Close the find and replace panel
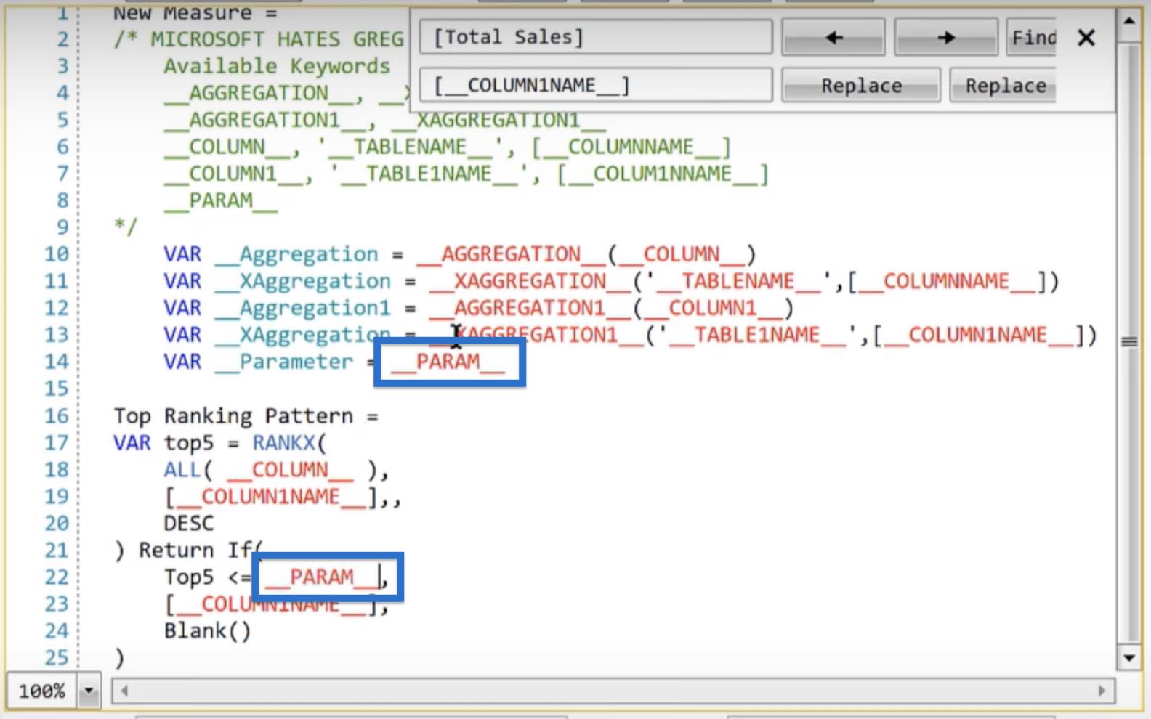Image resolution: width=1151 pixels, height=719 pixels. (1086, 38)
